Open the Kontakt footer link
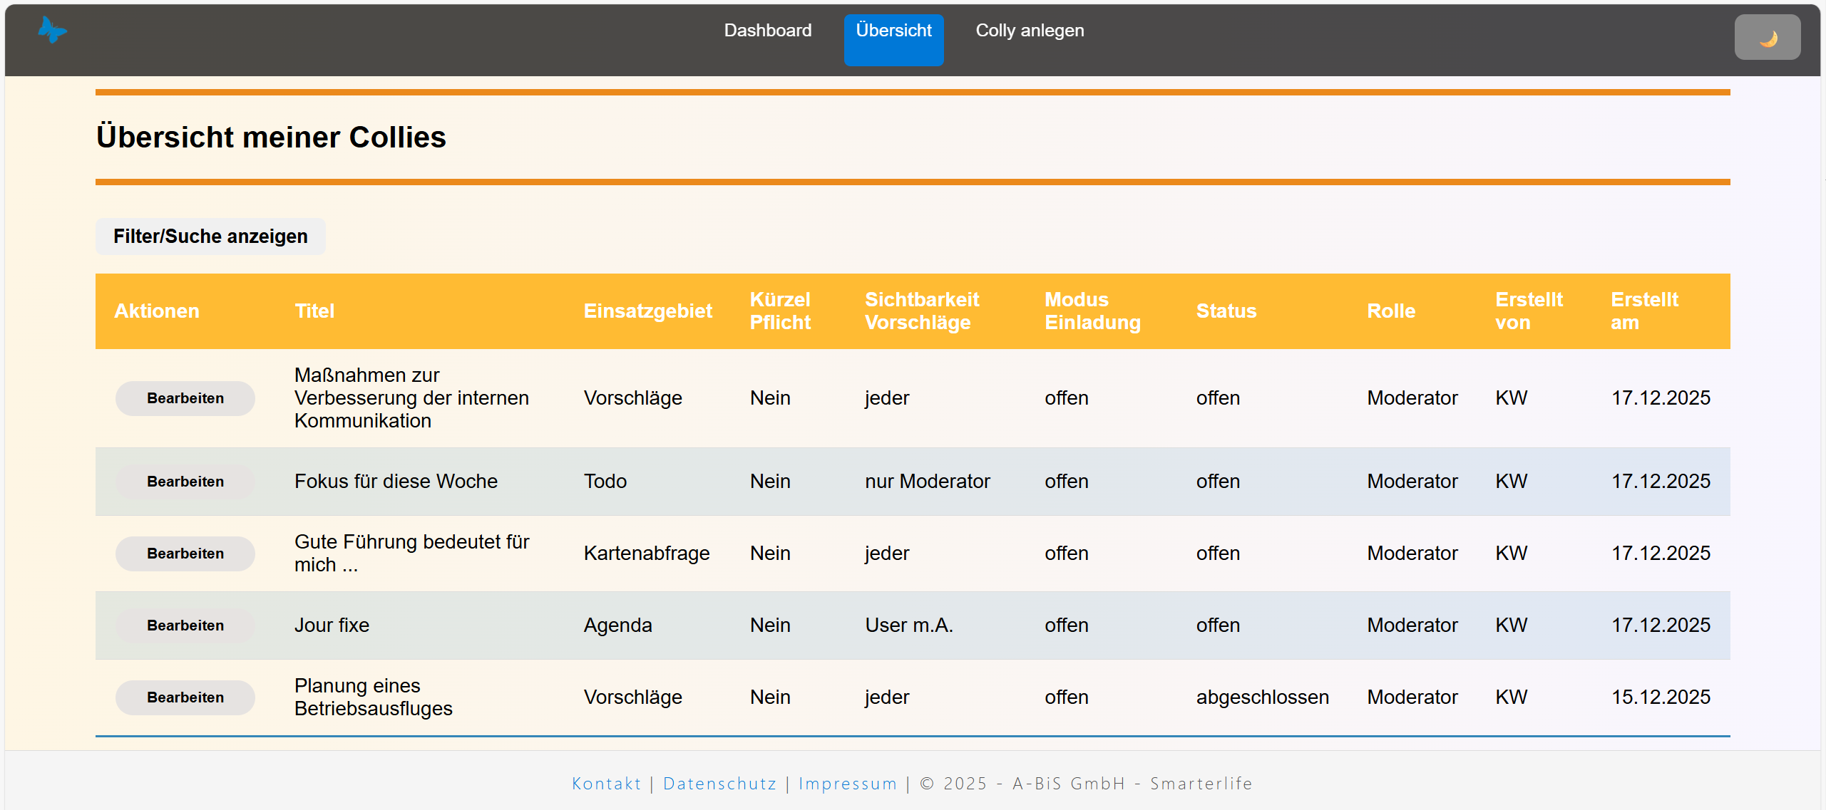 [x=606, y=784]
